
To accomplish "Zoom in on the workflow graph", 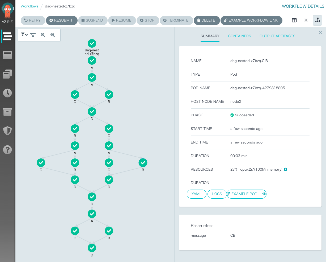I will point(43,35).
